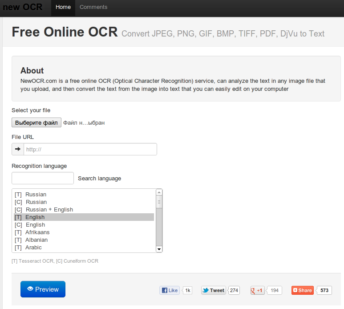
Task: Click the Preview button
Action: 43,289
